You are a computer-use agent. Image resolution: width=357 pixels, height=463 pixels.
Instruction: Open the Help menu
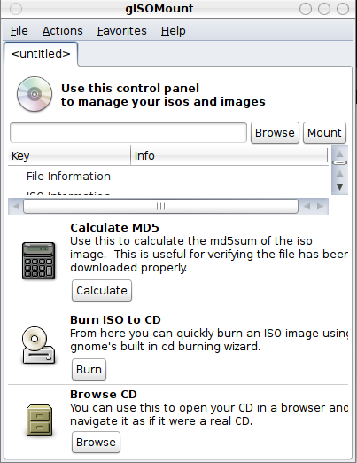click(174, 31)
